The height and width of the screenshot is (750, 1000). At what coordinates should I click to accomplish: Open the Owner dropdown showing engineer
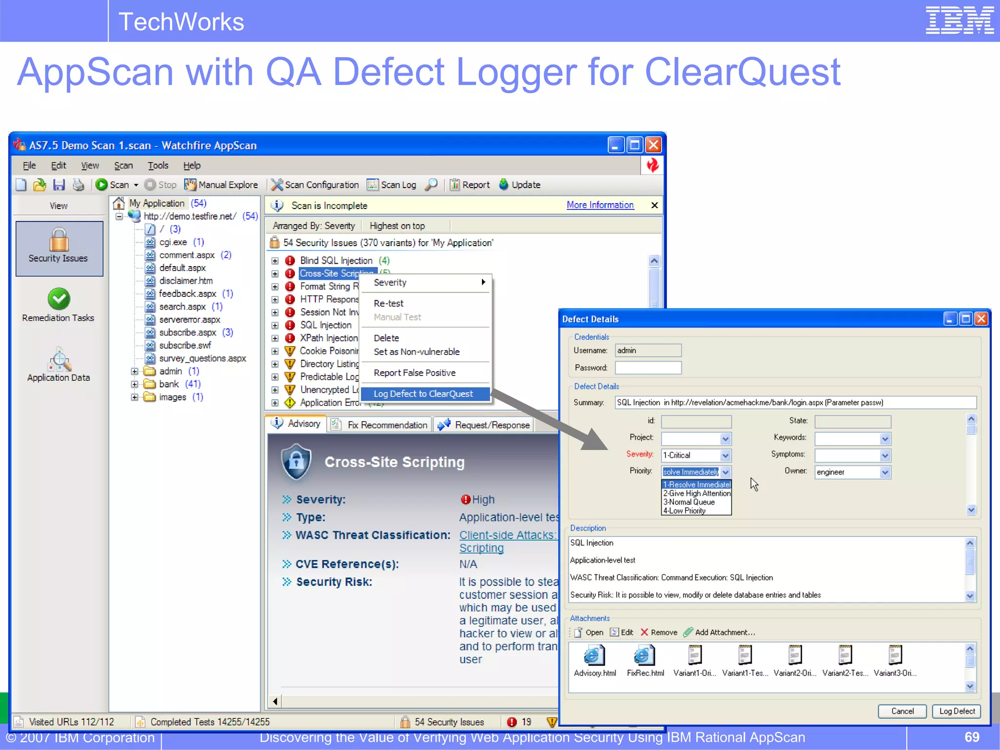point(885,472)
